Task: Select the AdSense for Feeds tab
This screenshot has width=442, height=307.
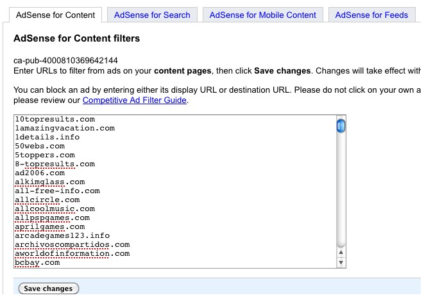Action: pos(371,15)
